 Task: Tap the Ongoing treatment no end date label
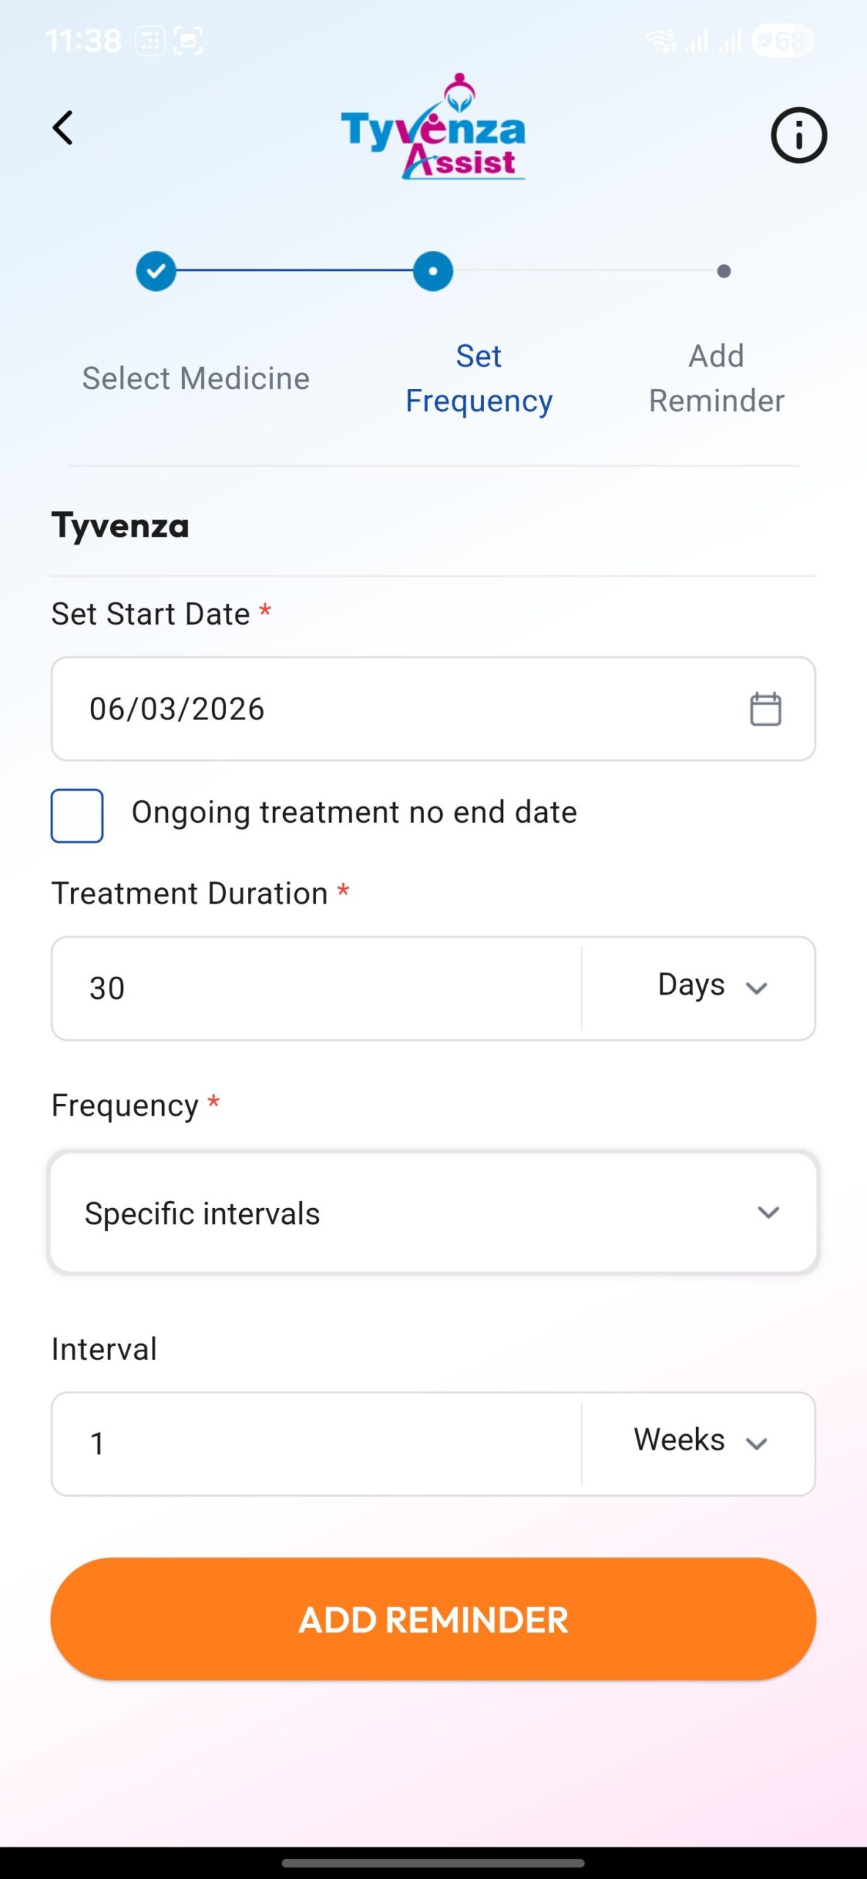[x=354, y=813]
